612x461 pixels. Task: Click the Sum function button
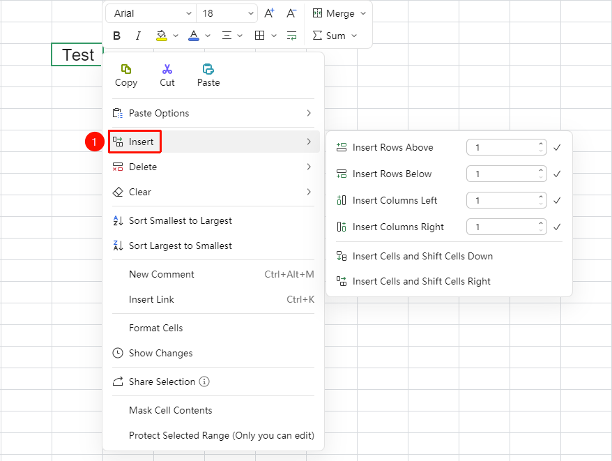tap(329, 36)
